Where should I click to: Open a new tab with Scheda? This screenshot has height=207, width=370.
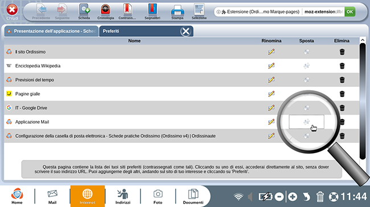click(84, 12)
